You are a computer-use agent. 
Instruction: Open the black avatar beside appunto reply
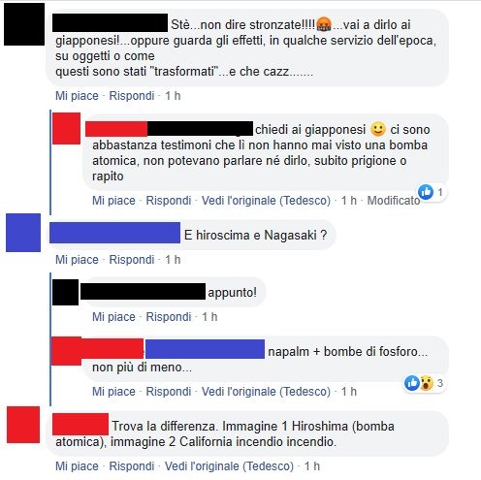tap(65, 292)
